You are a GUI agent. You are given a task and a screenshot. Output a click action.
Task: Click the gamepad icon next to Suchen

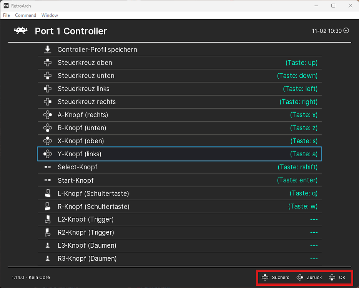265,277
